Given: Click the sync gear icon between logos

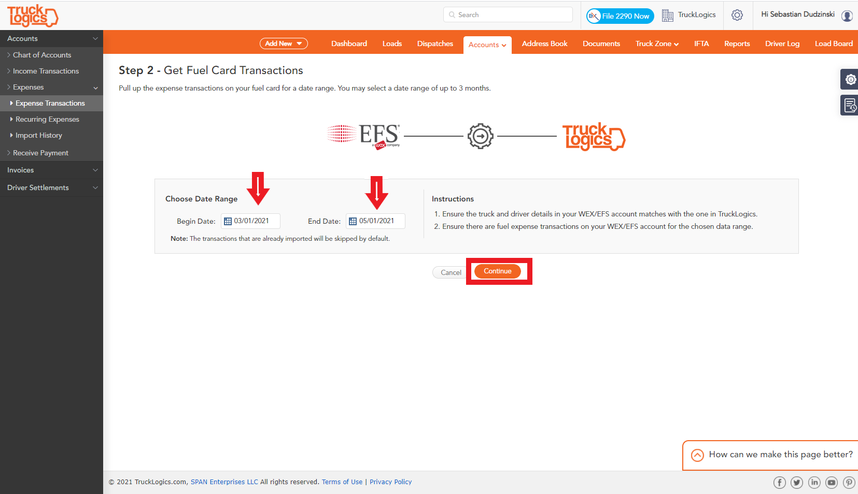Looking at the screenshot, I should [481, 136].
